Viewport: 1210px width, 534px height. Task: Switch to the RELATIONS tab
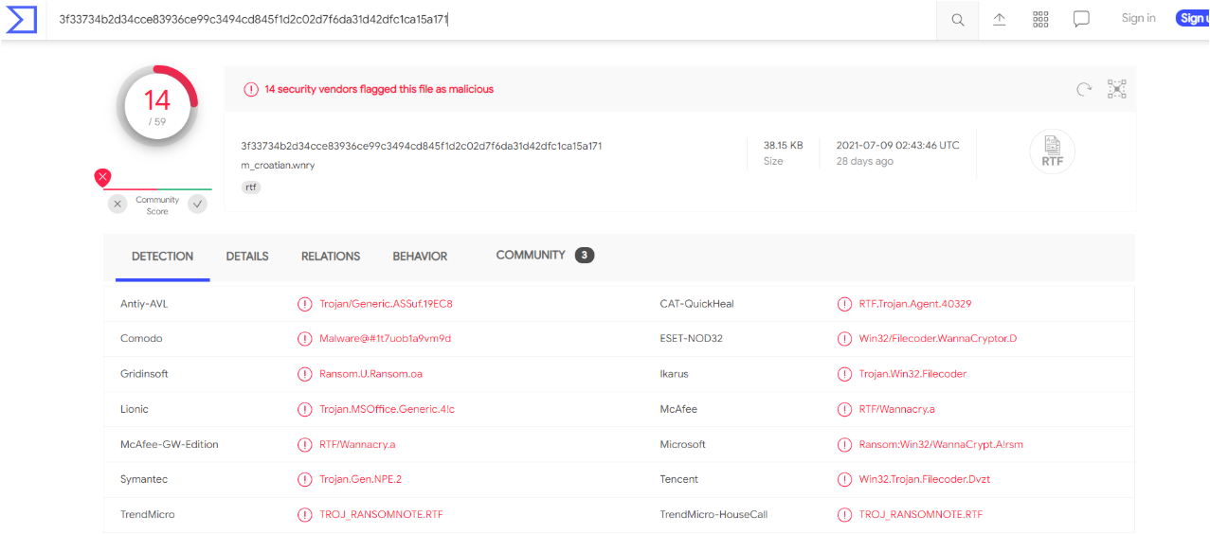331,257
